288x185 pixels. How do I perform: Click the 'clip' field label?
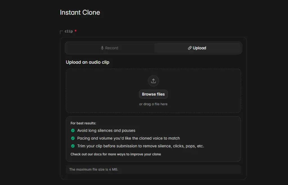(x=68, y=31)
